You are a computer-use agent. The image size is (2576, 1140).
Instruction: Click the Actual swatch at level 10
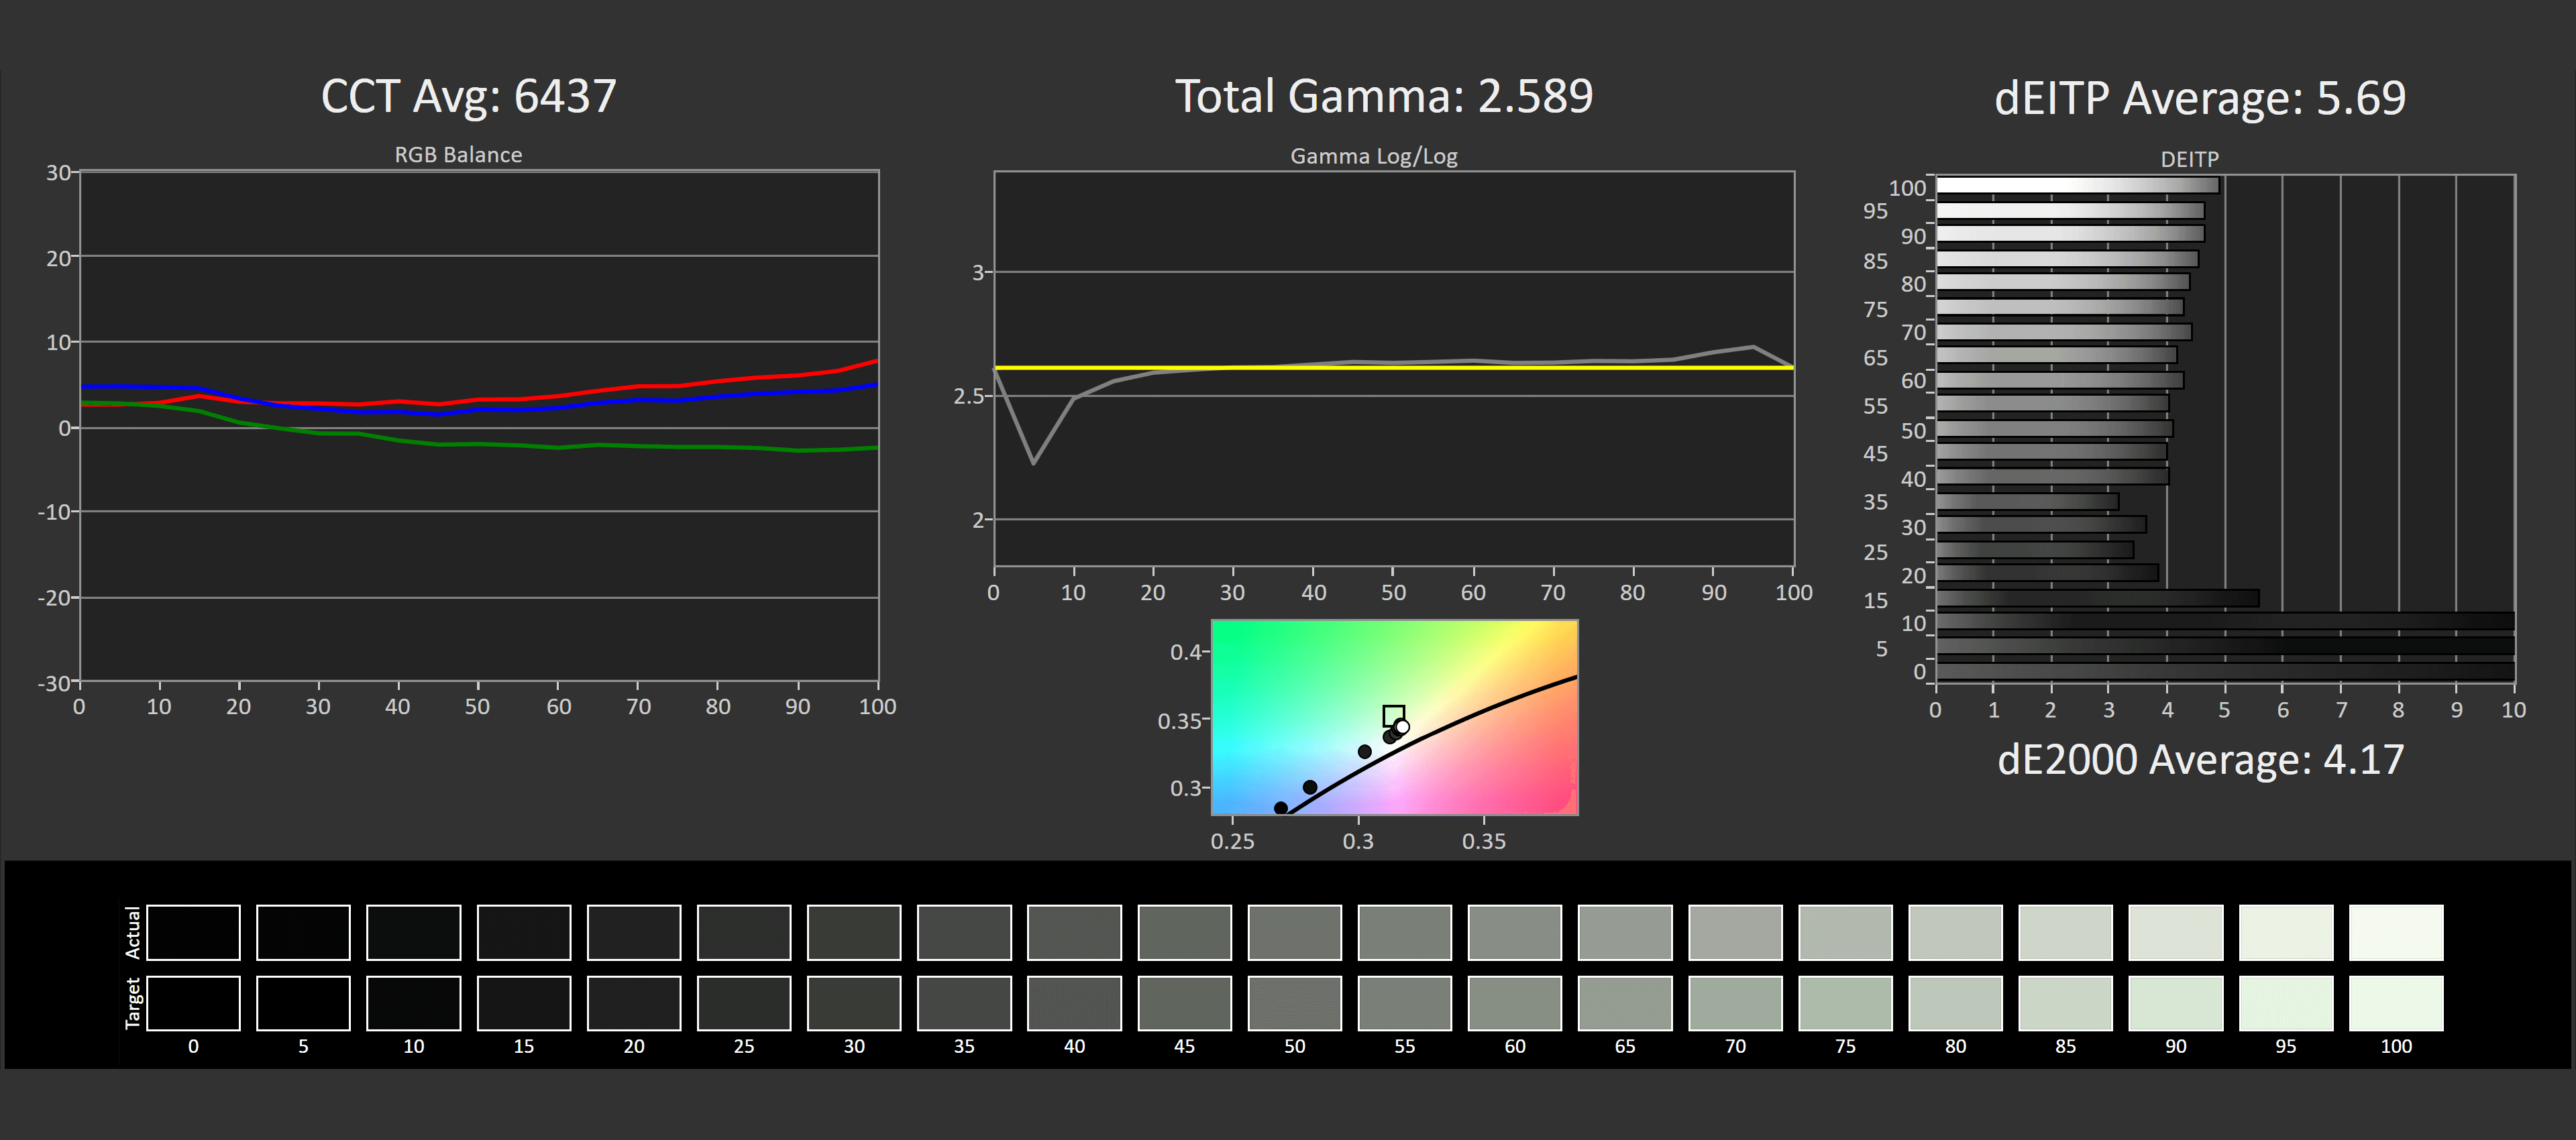(x=413, y=932)
